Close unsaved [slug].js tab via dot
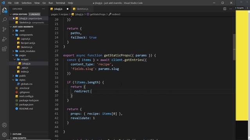This screenshot has height=140, width=250. 68,9
